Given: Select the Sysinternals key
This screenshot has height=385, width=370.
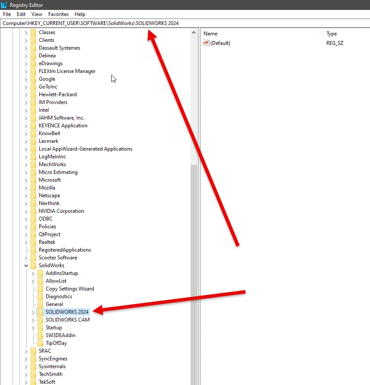Looking at the screenshot, I should (52, 366).
